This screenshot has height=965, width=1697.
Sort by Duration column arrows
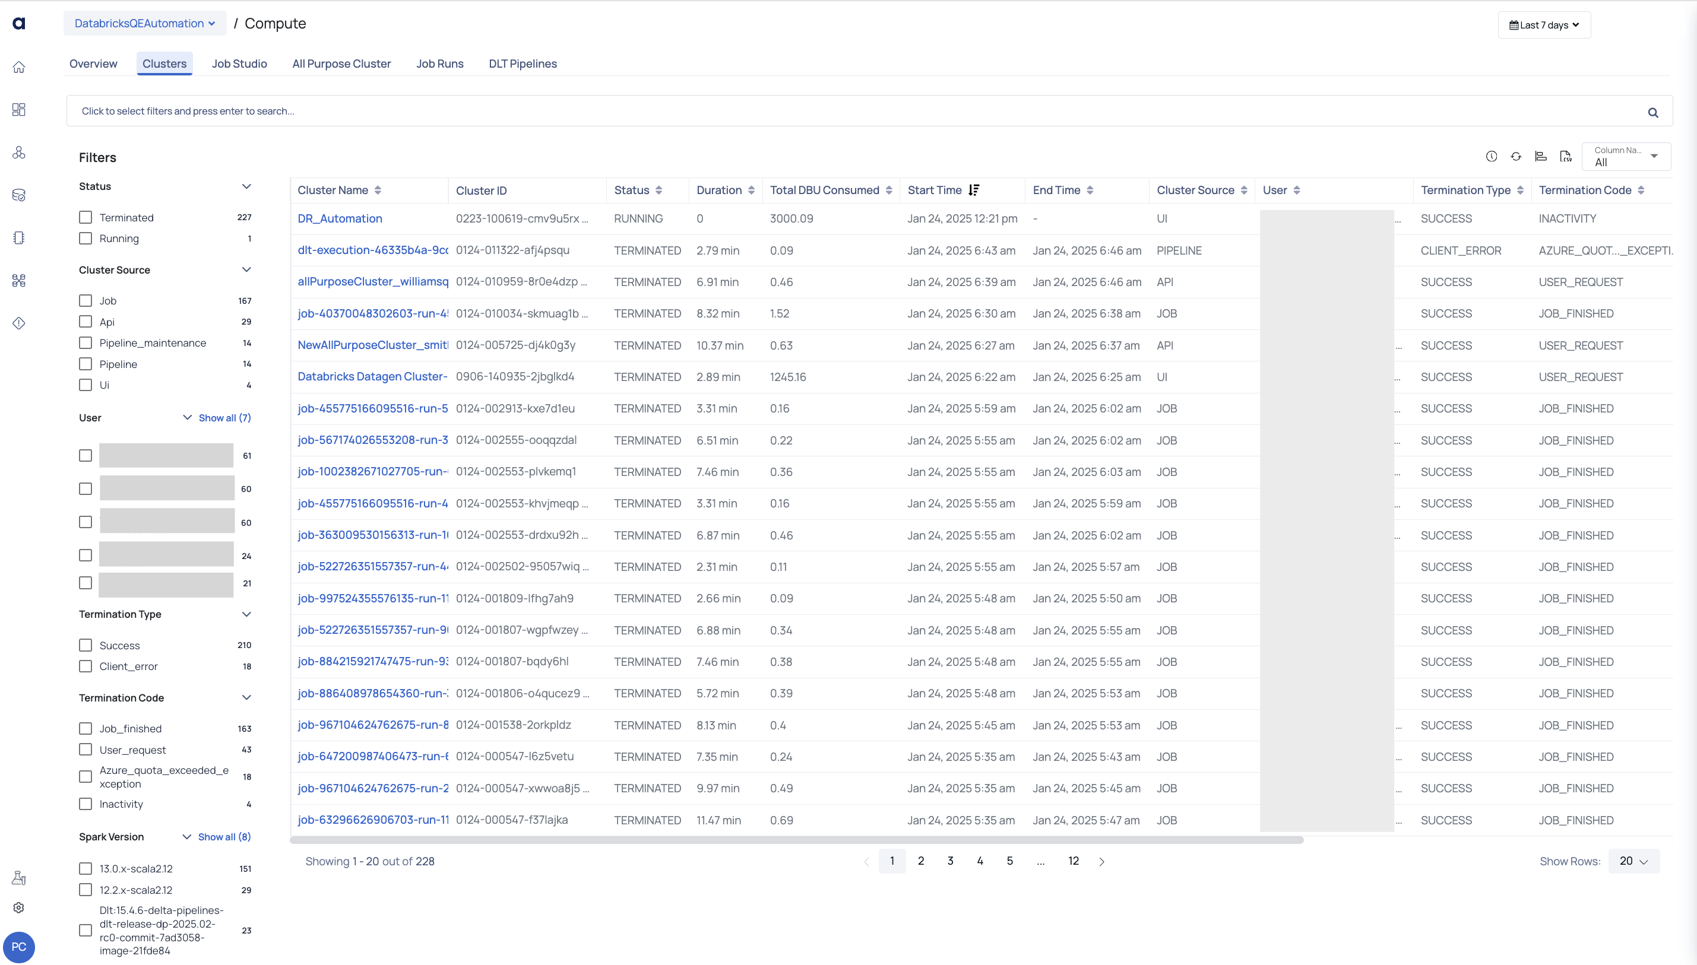(x=751, y=191)
